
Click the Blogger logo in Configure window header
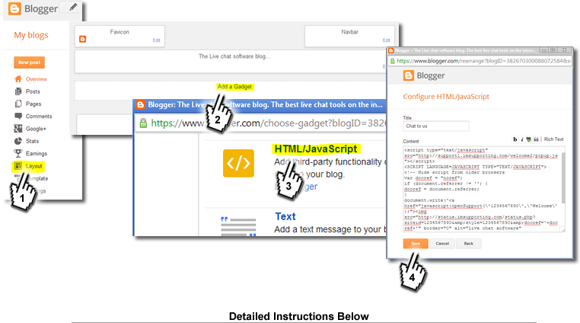coord(409,75)
